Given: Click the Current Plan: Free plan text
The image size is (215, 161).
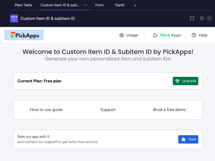Looking at the screenshot, I should pos(39,81).
